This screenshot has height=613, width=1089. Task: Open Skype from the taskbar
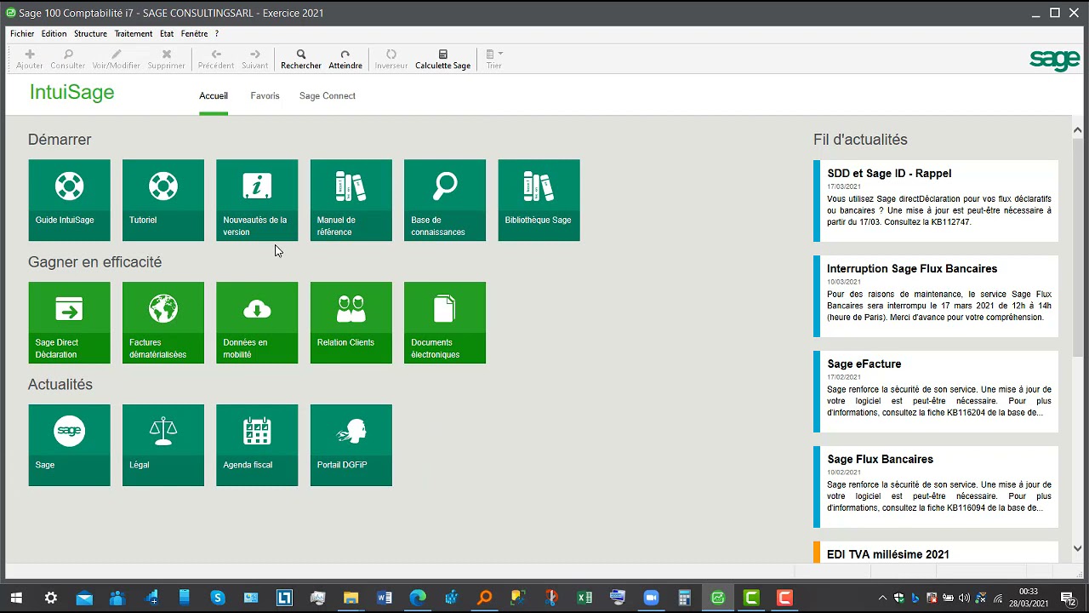pos(218,598)
